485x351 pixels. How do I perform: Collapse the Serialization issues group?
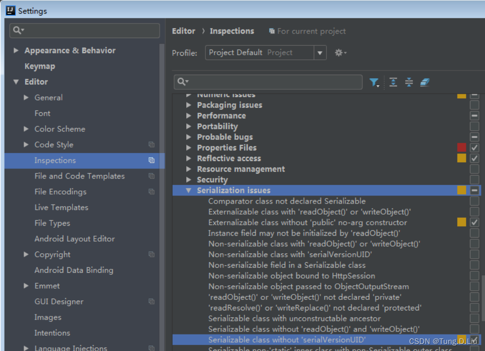188,191
